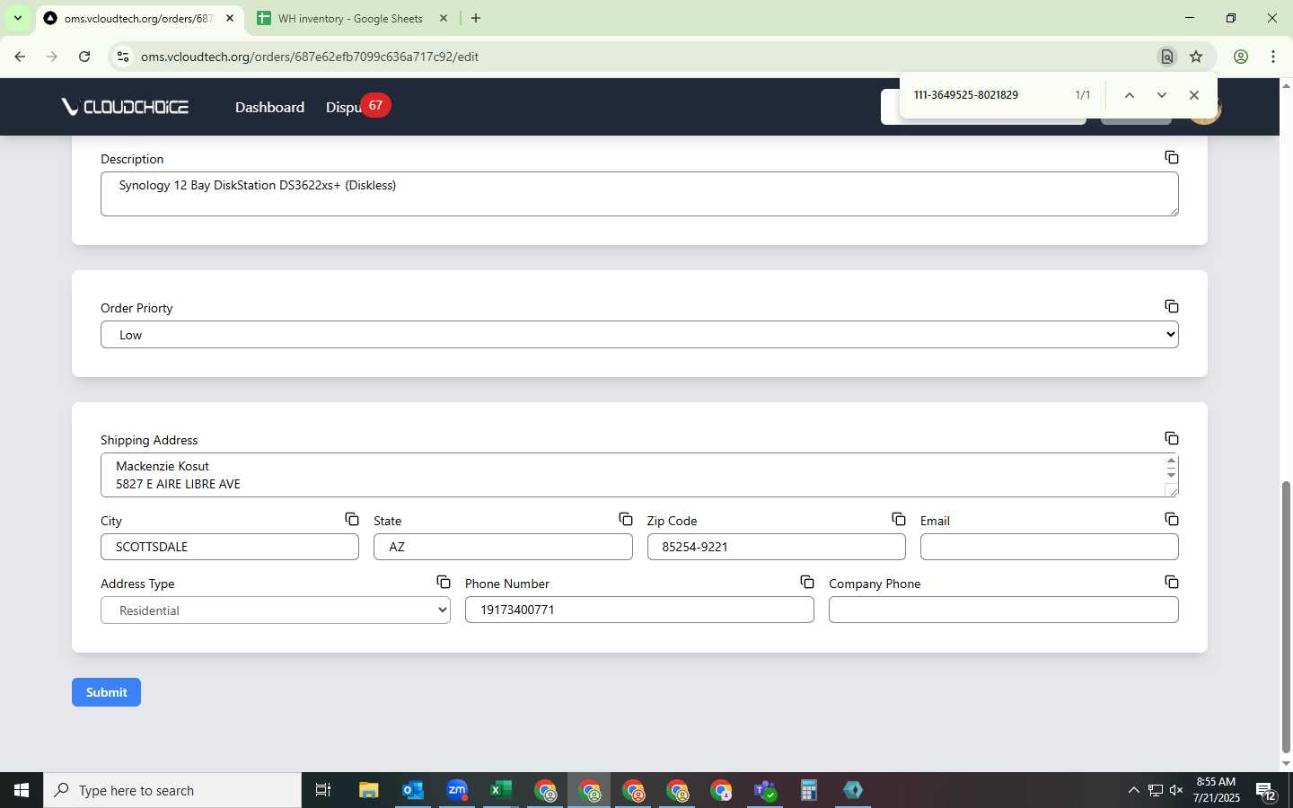
Task: Copy the State field value
Action: (x=625, y=519)
